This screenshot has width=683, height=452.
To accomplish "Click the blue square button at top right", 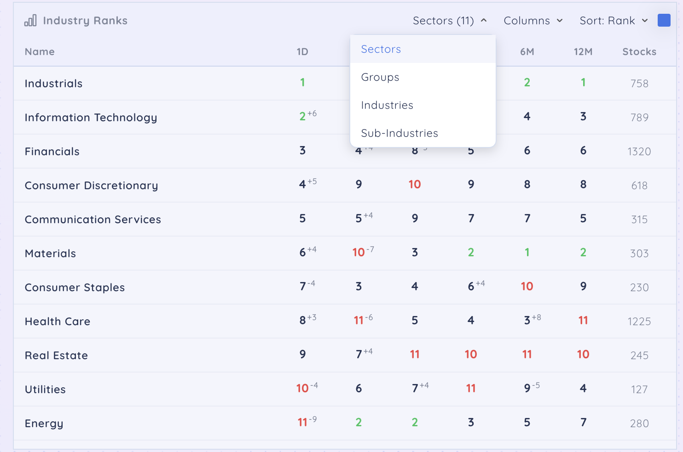I will click(664, 21).
